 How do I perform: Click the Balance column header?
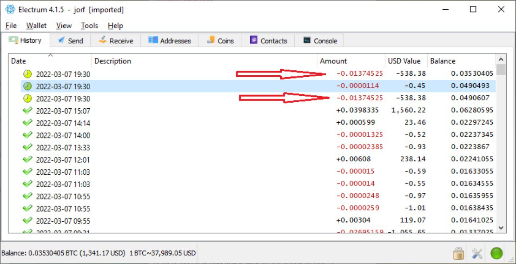pyautogui.click(x=462, y=61)
